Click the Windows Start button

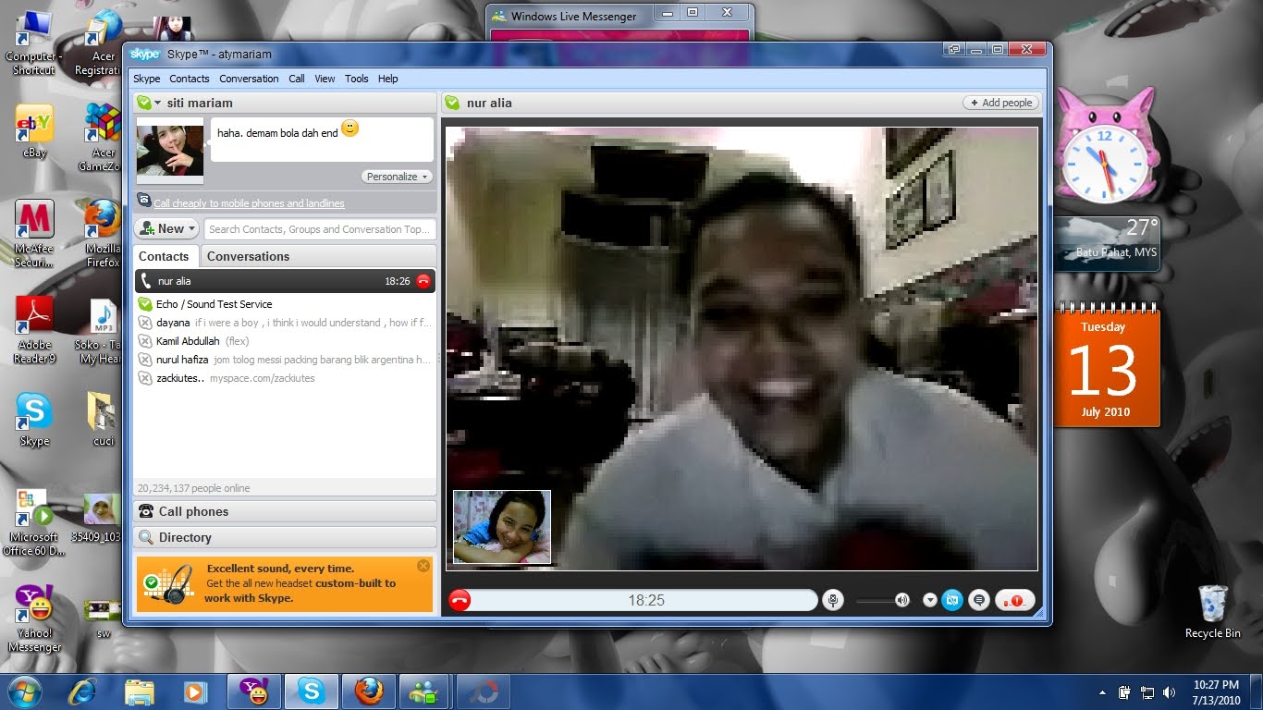[24, 692]
